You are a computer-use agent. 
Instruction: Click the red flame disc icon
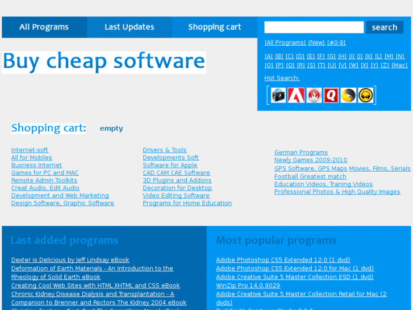(314, 95)
